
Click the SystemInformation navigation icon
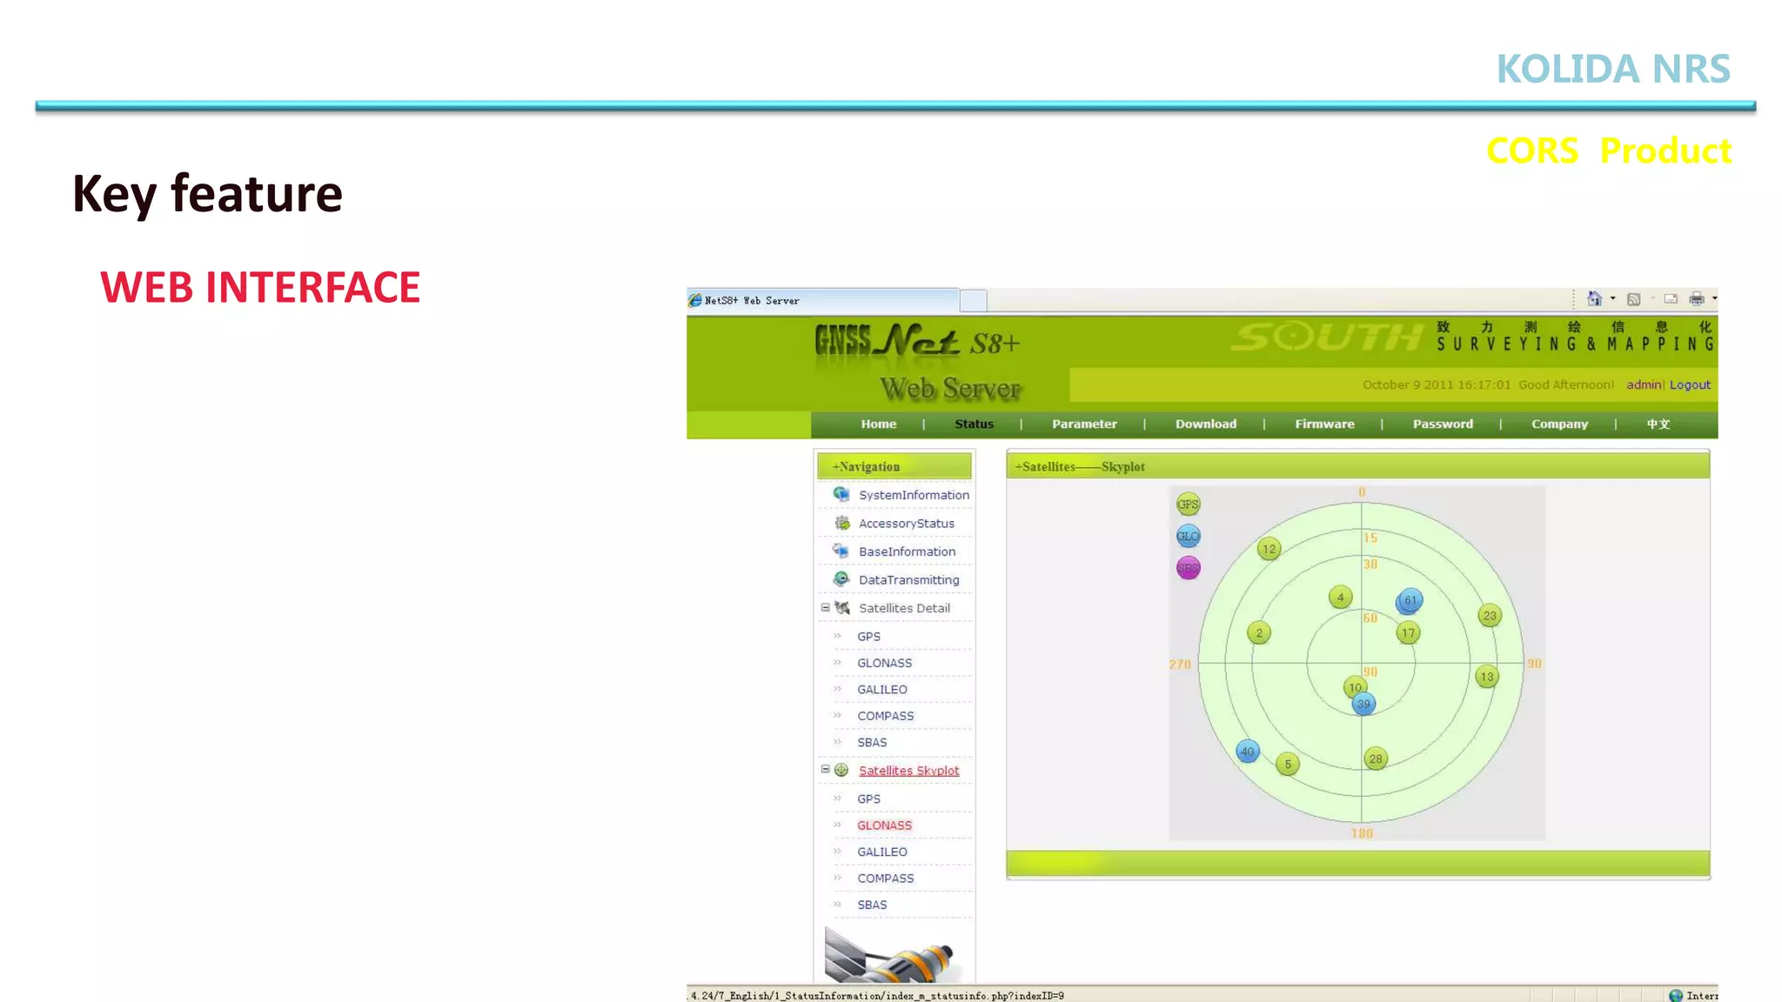point(841,494)
